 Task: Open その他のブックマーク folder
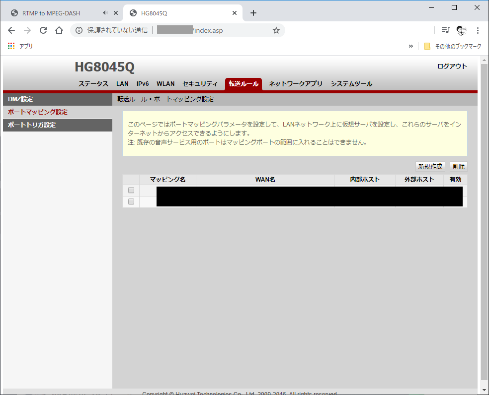[x=453, y=46]
